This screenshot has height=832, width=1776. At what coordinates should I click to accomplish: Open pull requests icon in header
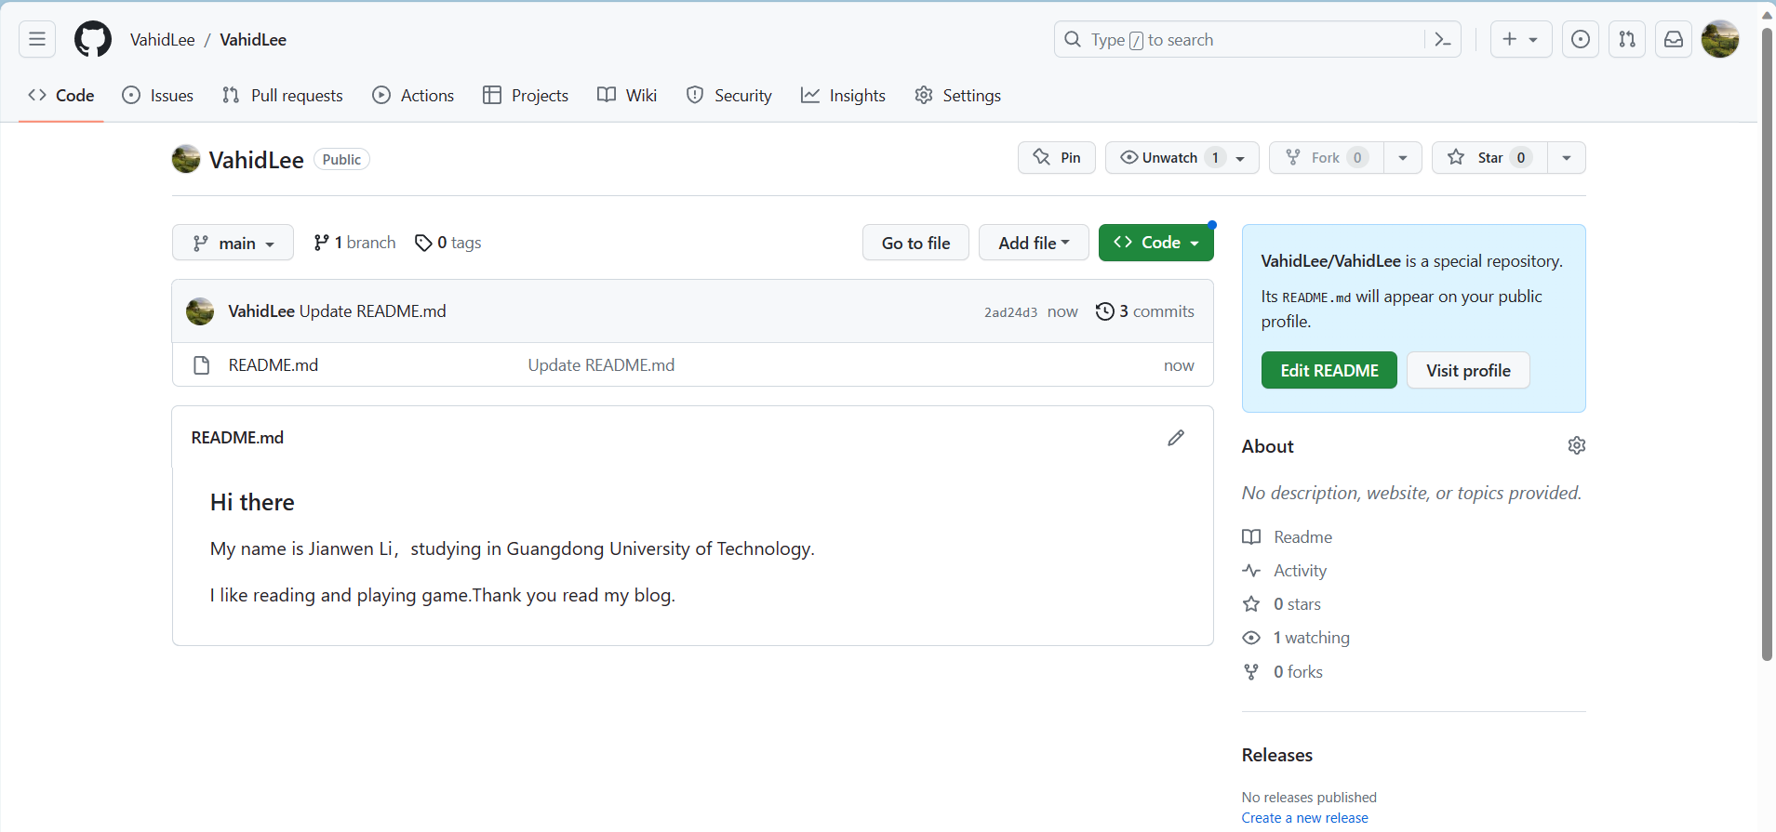[x=1627, y=39]
